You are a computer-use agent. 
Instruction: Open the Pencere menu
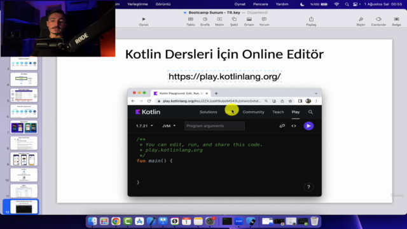[261, 4]
